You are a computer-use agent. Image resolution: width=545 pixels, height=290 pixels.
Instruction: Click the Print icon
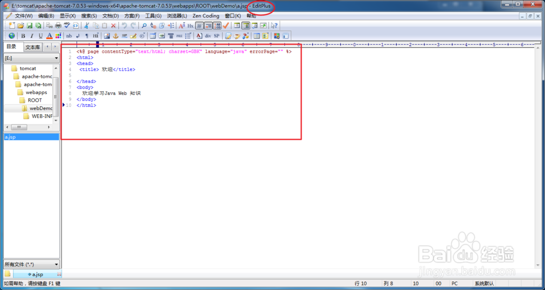[x=58, y=26]
